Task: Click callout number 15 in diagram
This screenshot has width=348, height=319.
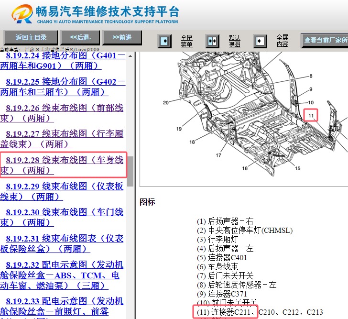Action: (x=298, y=168)
